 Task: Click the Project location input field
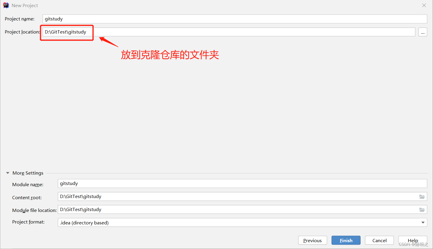(x=229, y=32)
